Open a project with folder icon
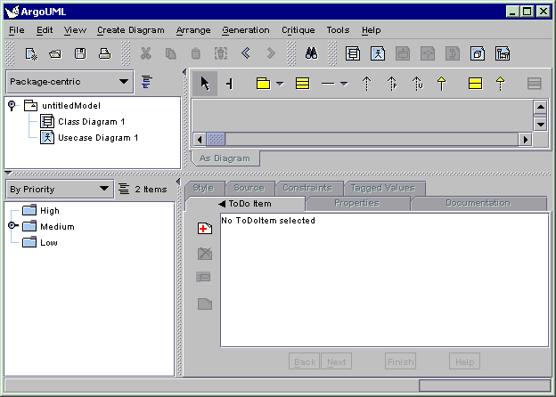The height and width of the screenshot is (397, 556). (x=55, y=54)
